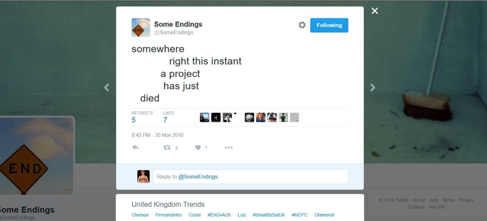Close the tweet overlay with X
The image size is (487, 221).
click(375, 11)
